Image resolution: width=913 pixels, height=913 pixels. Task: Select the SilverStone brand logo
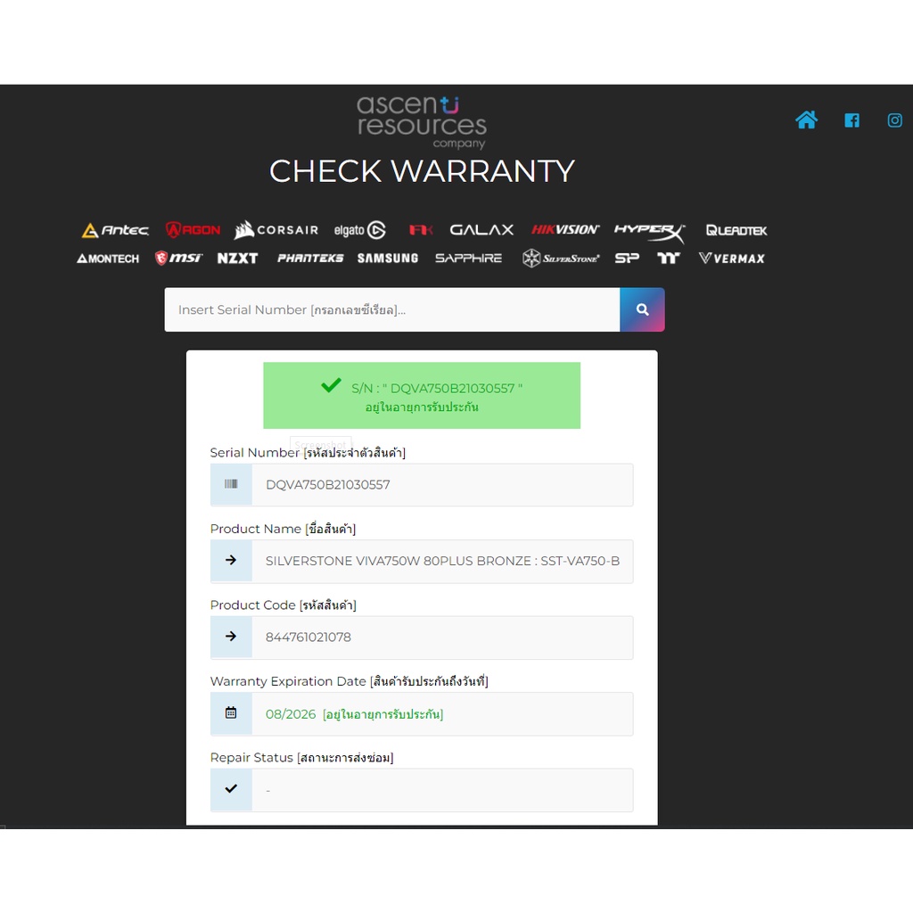point(561,259)
